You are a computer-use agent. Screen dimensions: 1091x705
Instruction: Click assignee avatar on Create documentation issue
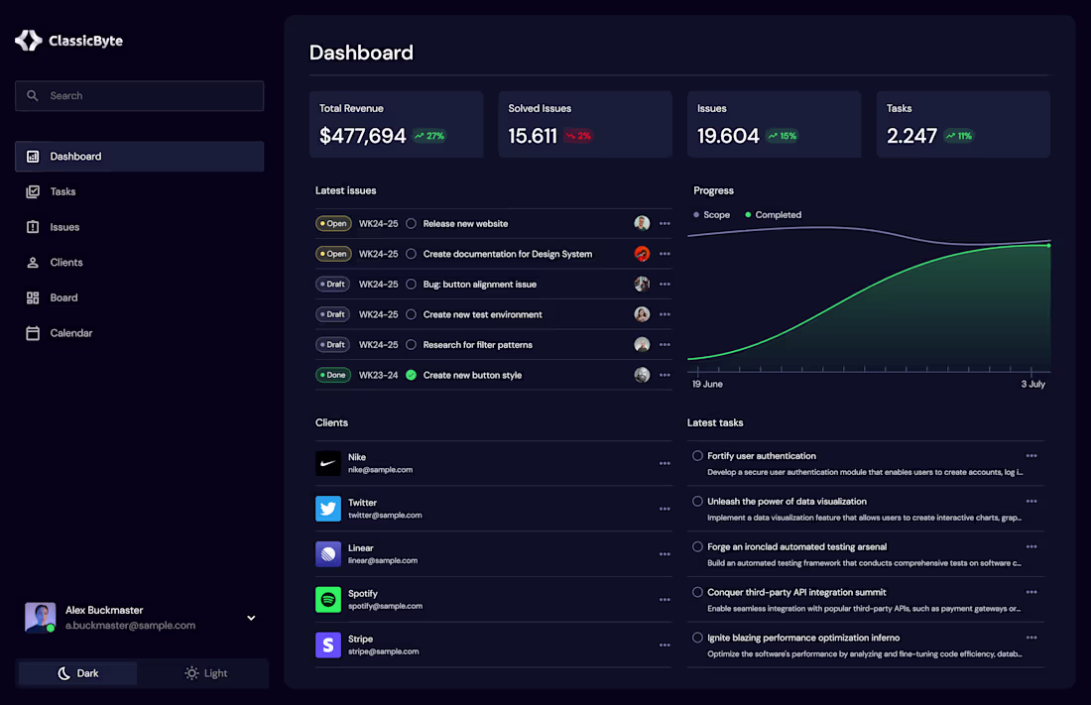click(642, 254)
